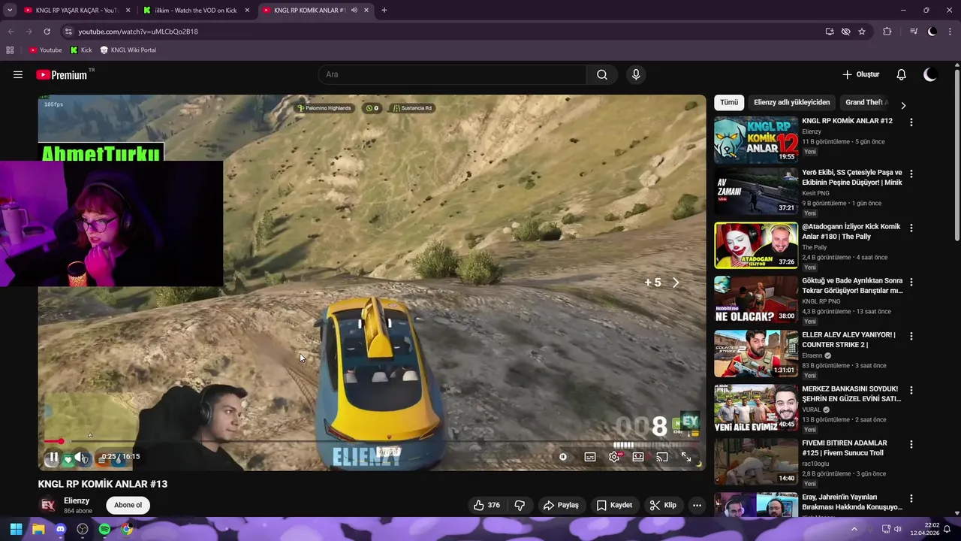Open tab search dropdown arrow
Image resolution: width=961 pixels, height=541 pixels.
(x=10, y=11)
